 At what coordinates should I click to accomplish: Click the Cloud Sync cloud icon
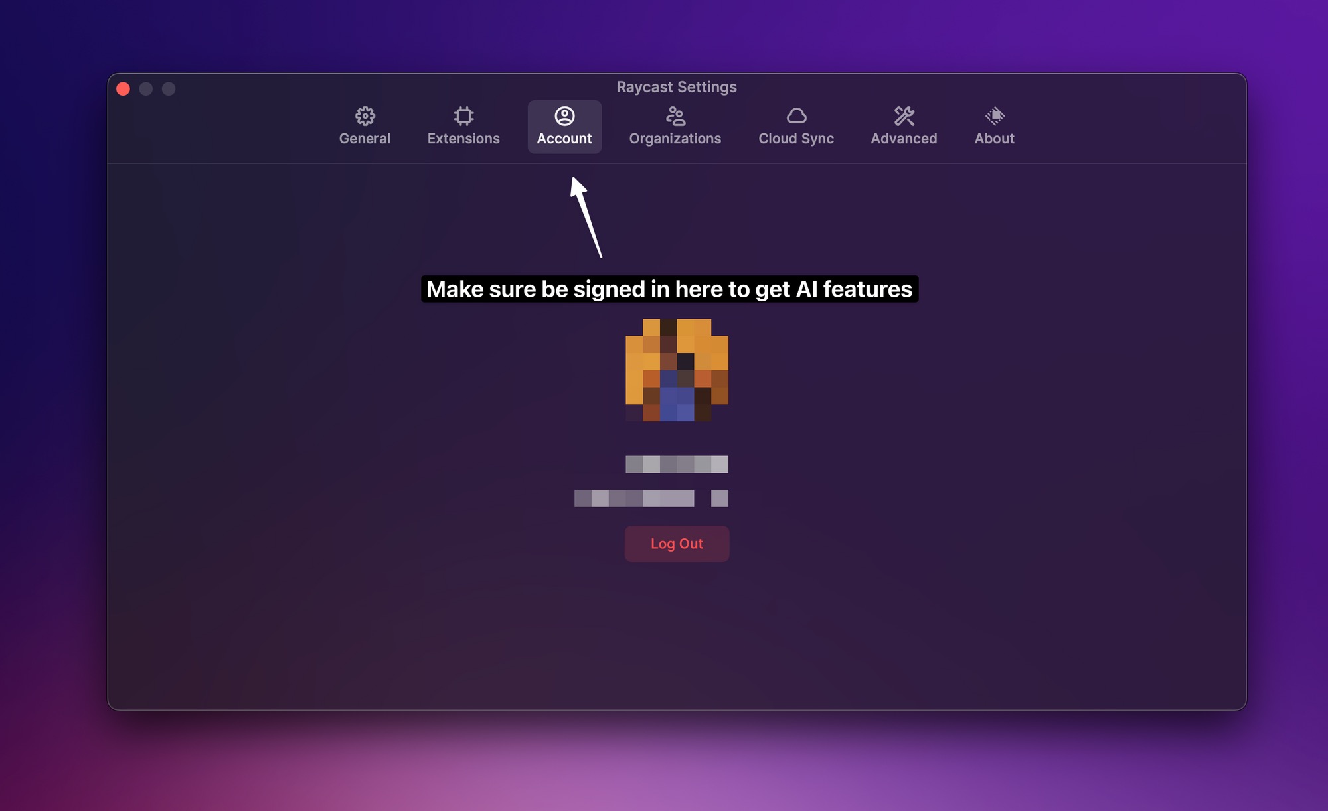click(796, 116)
